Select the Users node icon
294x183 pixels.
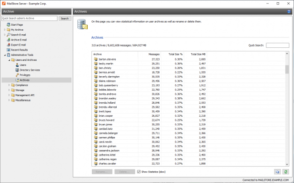[x=17, y=65]
